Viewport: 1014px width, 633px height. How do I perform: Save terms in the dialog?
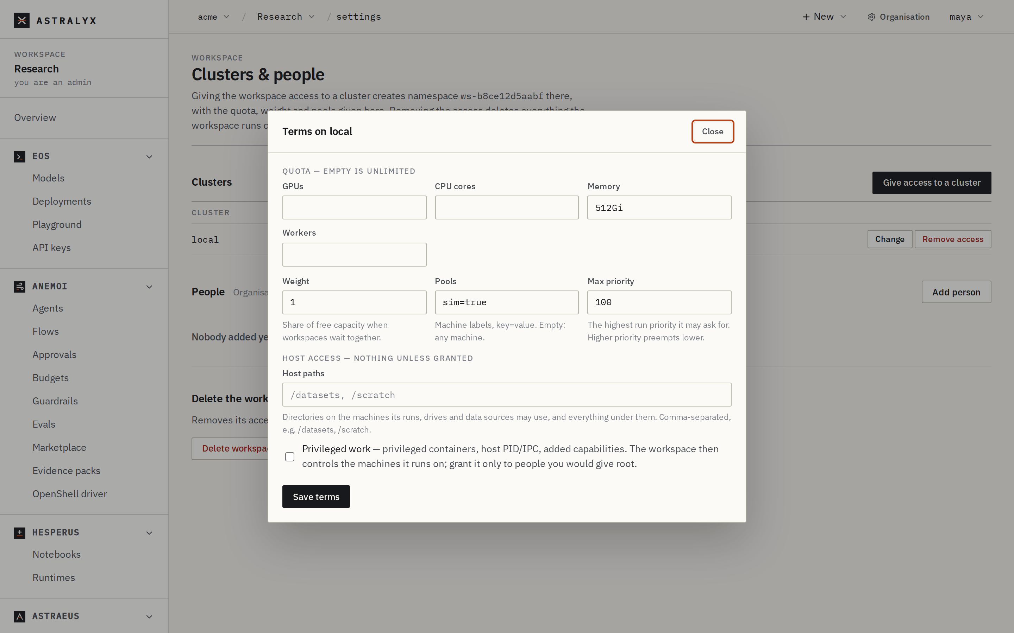[x=316, y=497]
